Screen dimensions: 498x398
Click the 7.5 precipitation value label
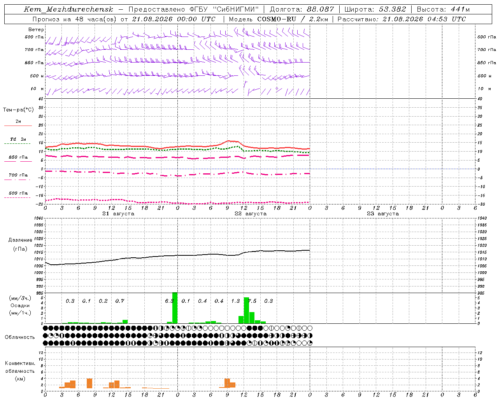point(252,301)
